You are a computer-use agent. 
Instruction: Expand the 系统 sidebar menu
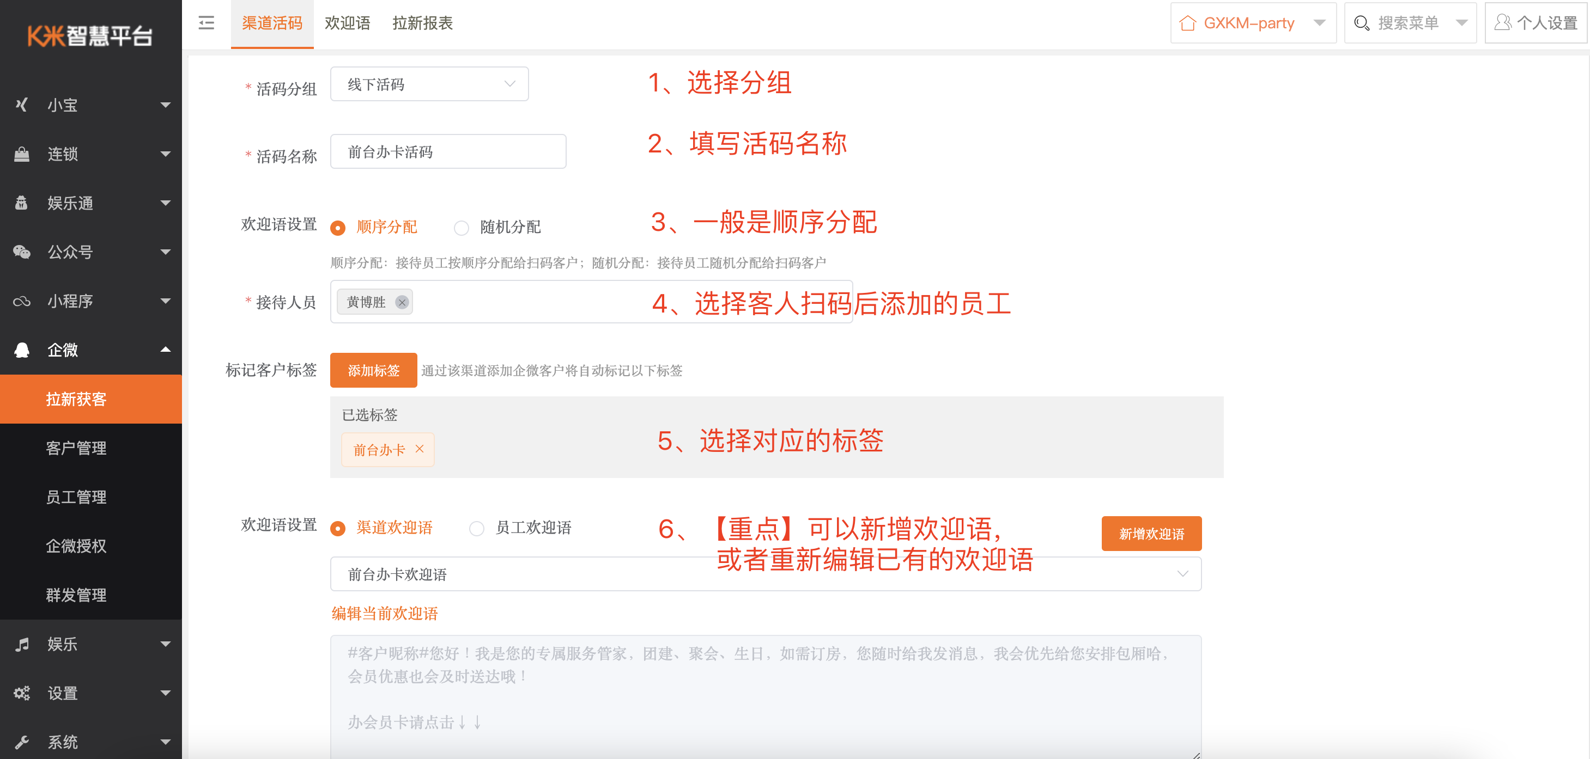point(166,742)
